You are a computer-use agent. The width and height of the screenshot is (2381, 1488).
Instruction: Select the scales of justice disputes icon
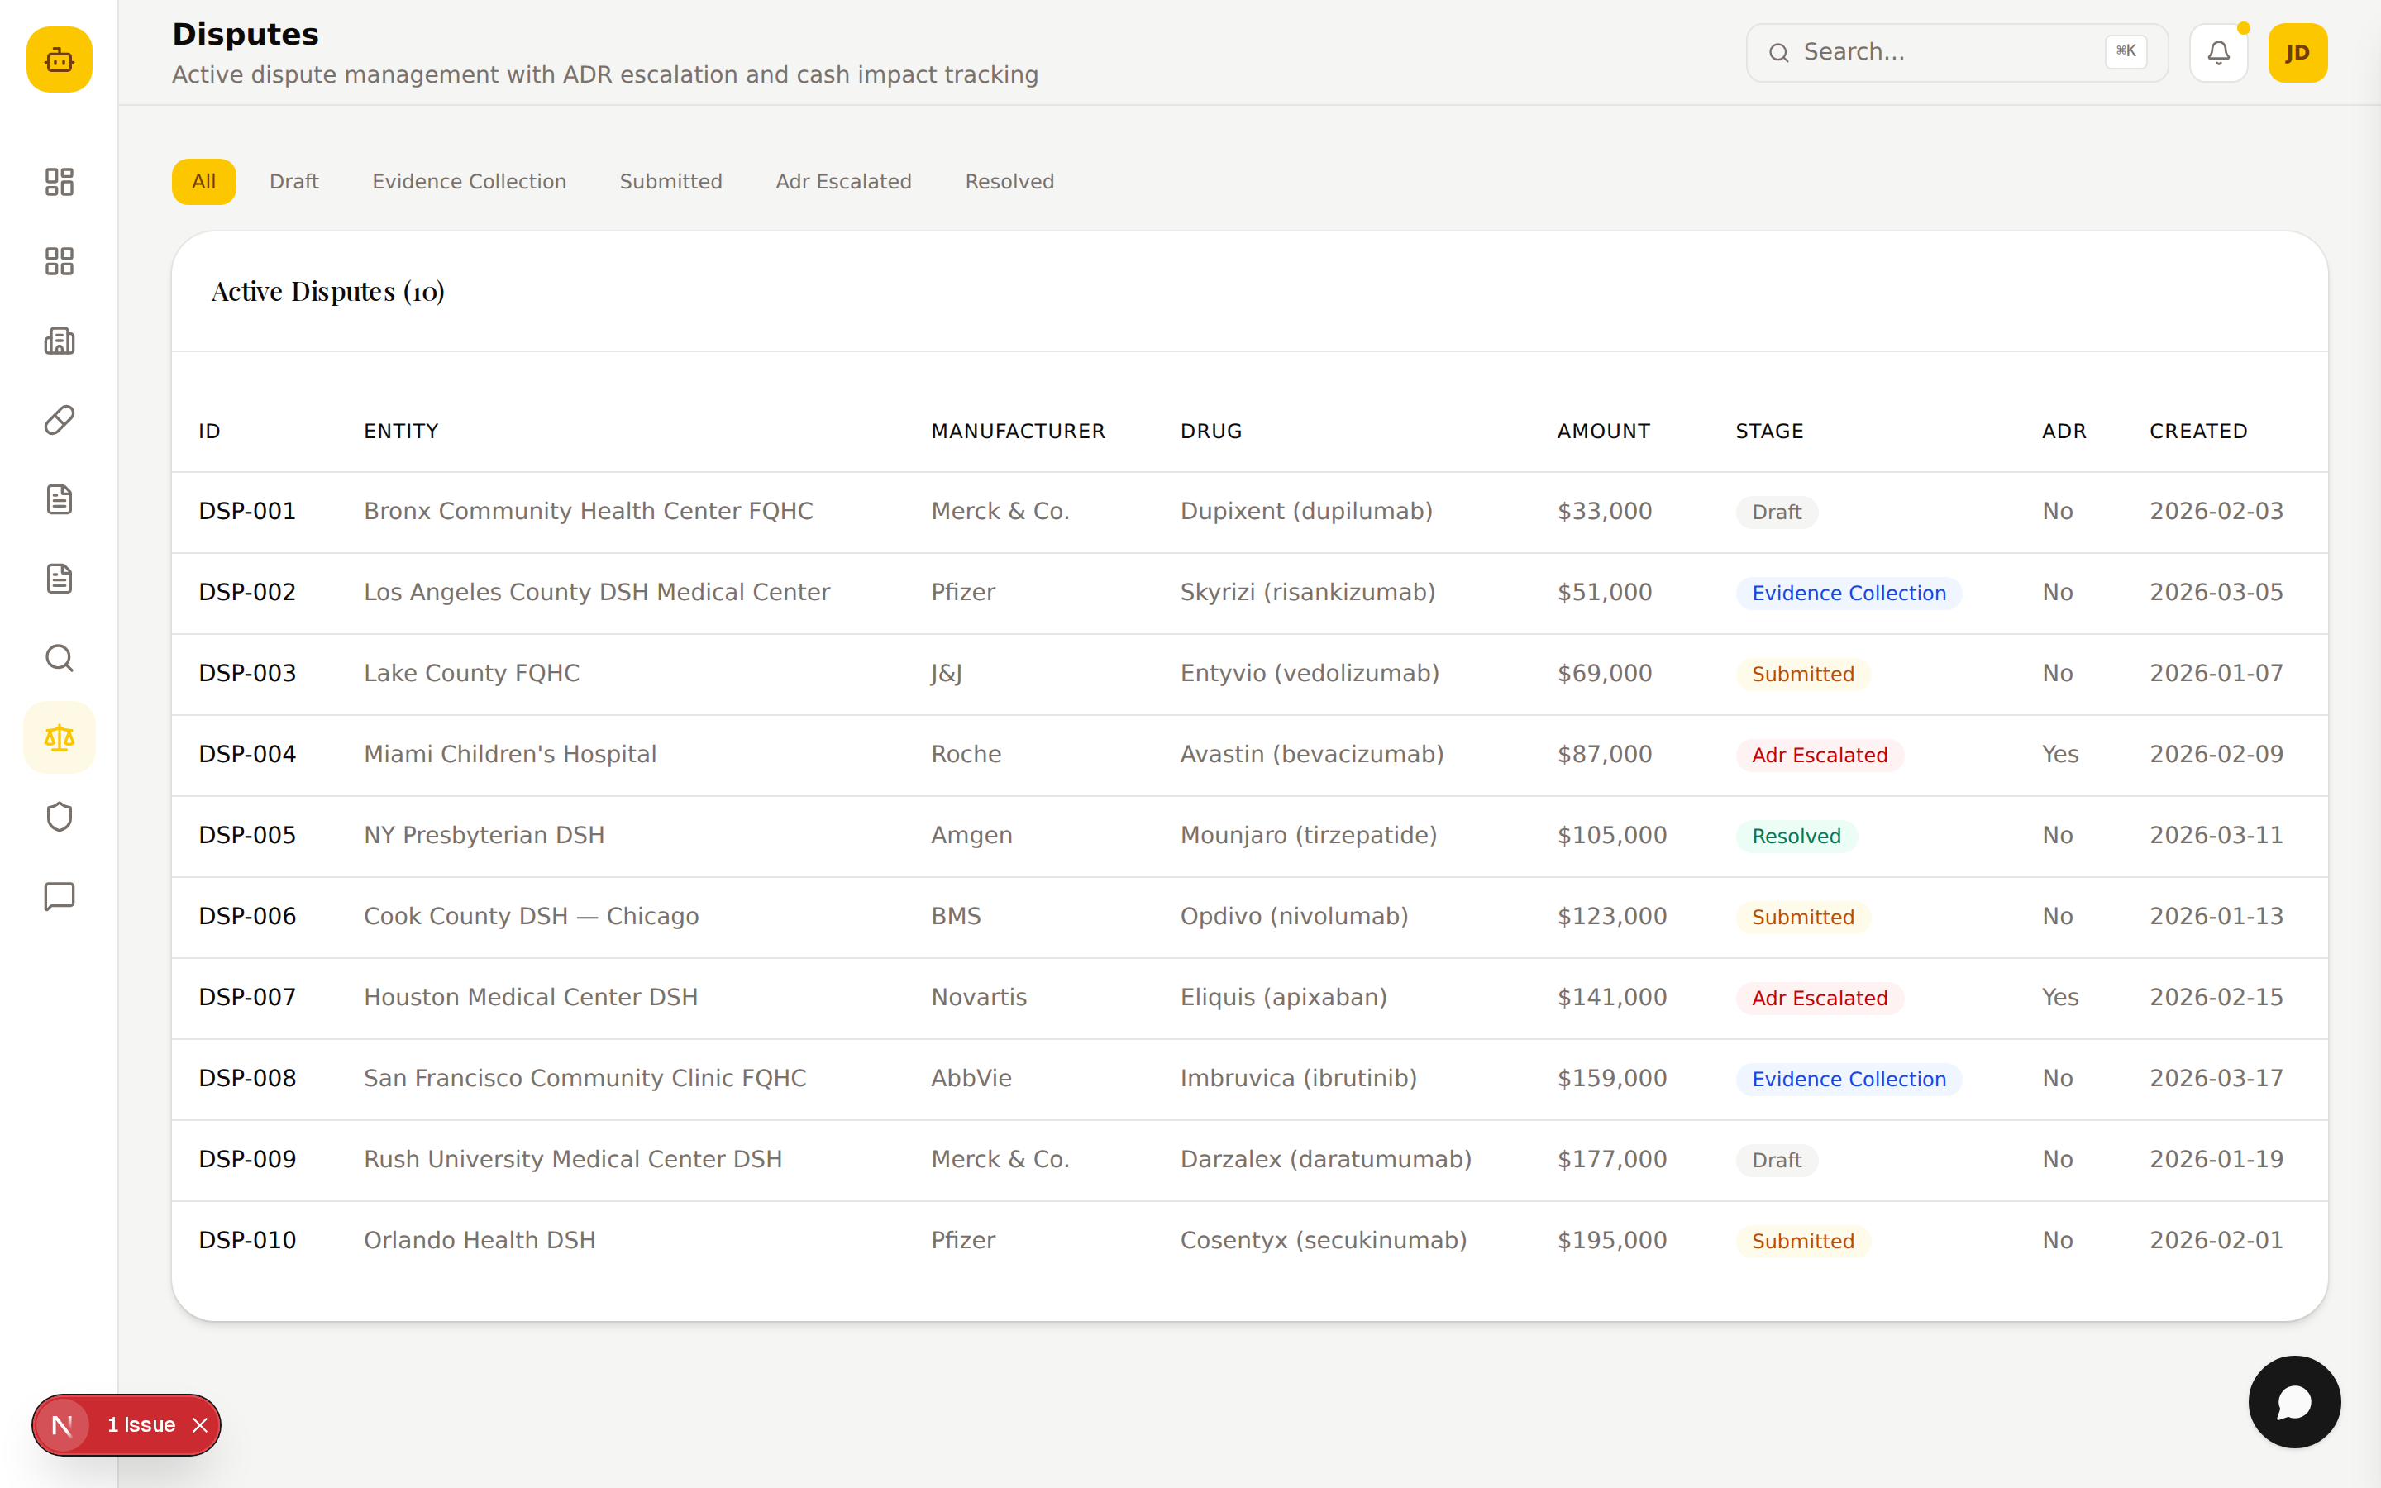[59, 737]
